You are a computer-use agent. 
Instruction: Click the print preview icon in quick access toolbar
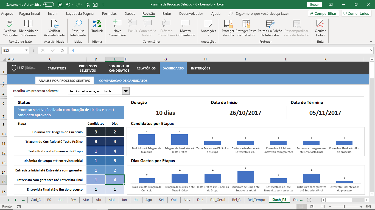tap(87, 5)
